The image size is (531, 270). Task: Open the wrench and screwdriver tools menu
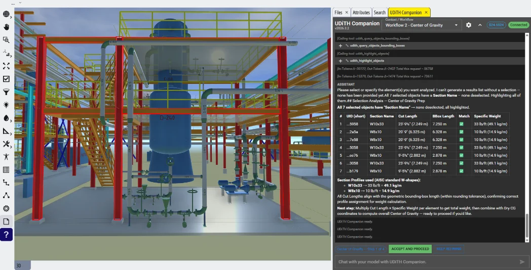(6, 144)
